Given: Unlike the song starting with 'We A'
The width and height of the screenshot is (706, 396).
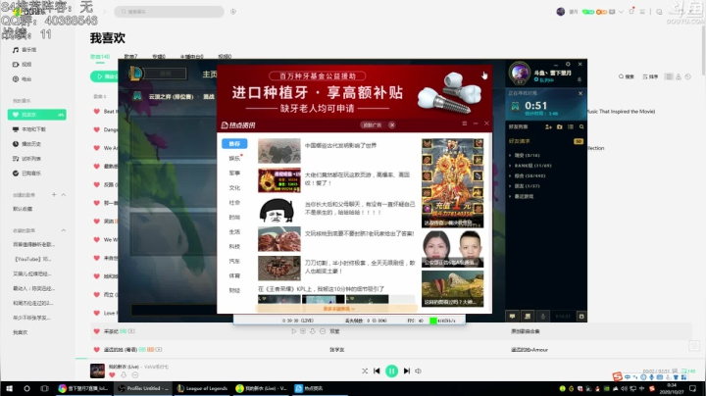Looking at the screenshot, I should click(x=96, y=148).
